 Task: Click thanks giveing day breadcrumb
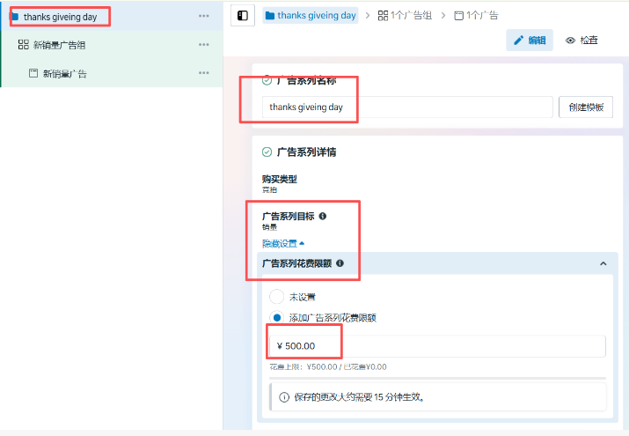[311, 16]
